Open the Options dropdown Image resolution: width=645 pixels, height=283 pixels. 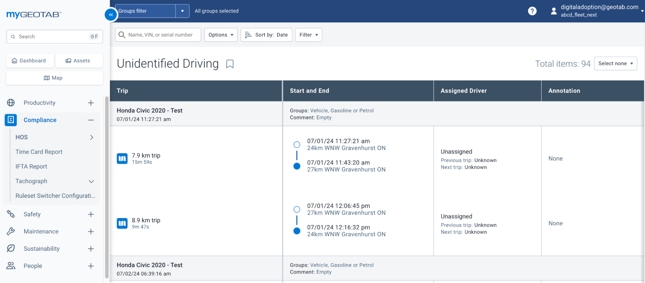coord(221,35)
